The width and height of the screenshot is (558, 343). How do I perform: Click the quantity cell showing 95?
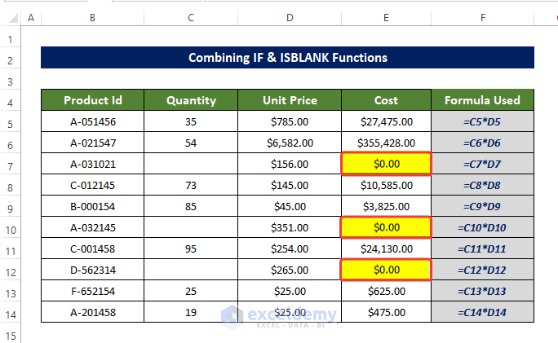click(191, 248)
